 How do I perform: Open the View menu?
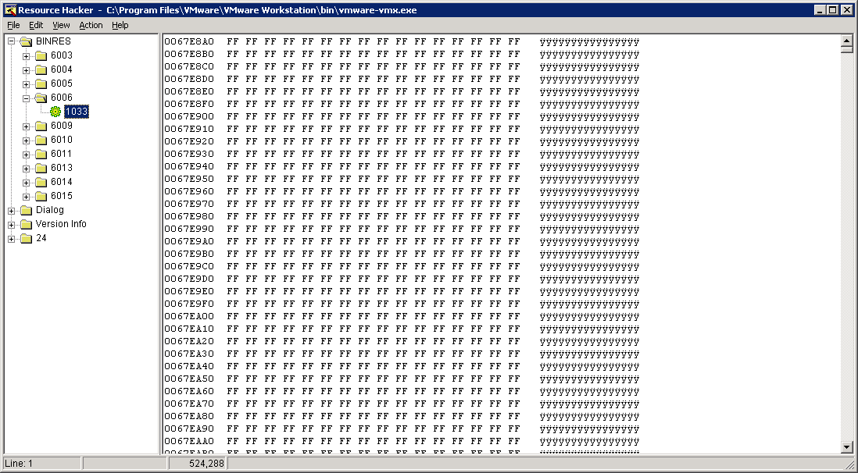point(61,25)
